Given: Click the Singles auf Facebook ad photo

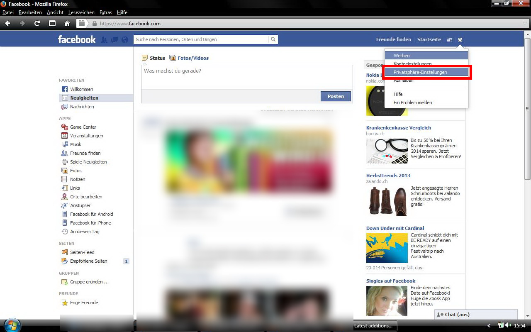Looking at the screenshot, I should [x=387, y=301].
